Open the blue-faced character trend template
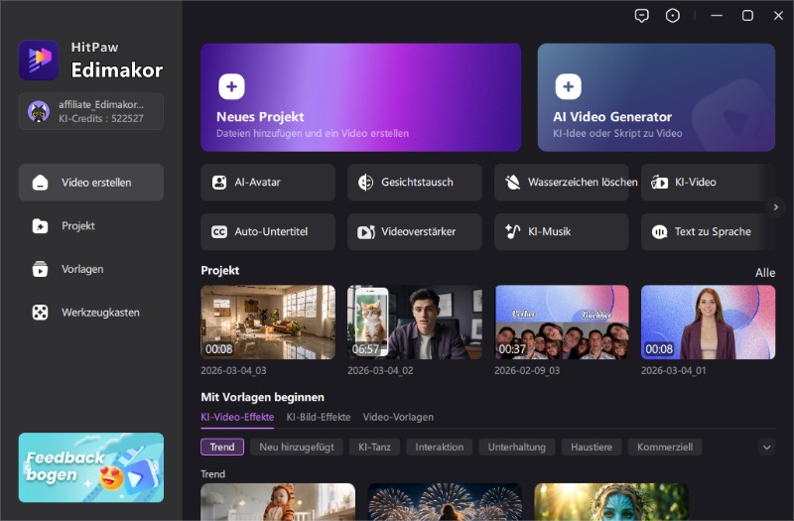 click(x=611, y=502)
